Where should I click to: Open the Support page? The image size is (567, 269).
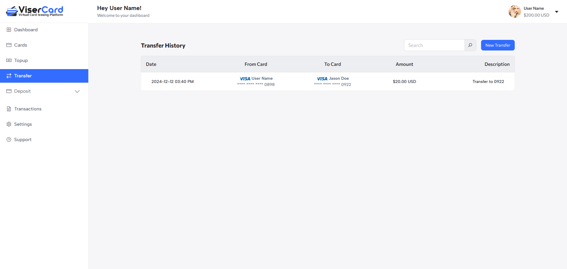tap(23, 140)
